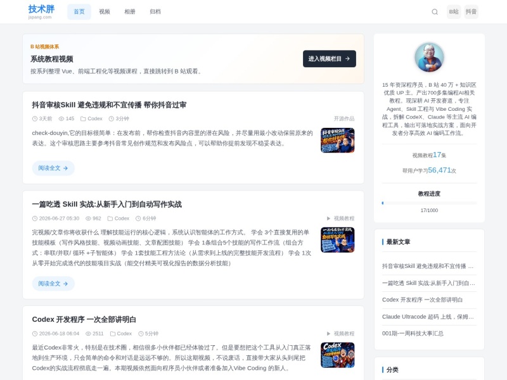
Task: Click reading-time icon beside 5分钟
Action: pyautogui.click(x=141, y=334)
